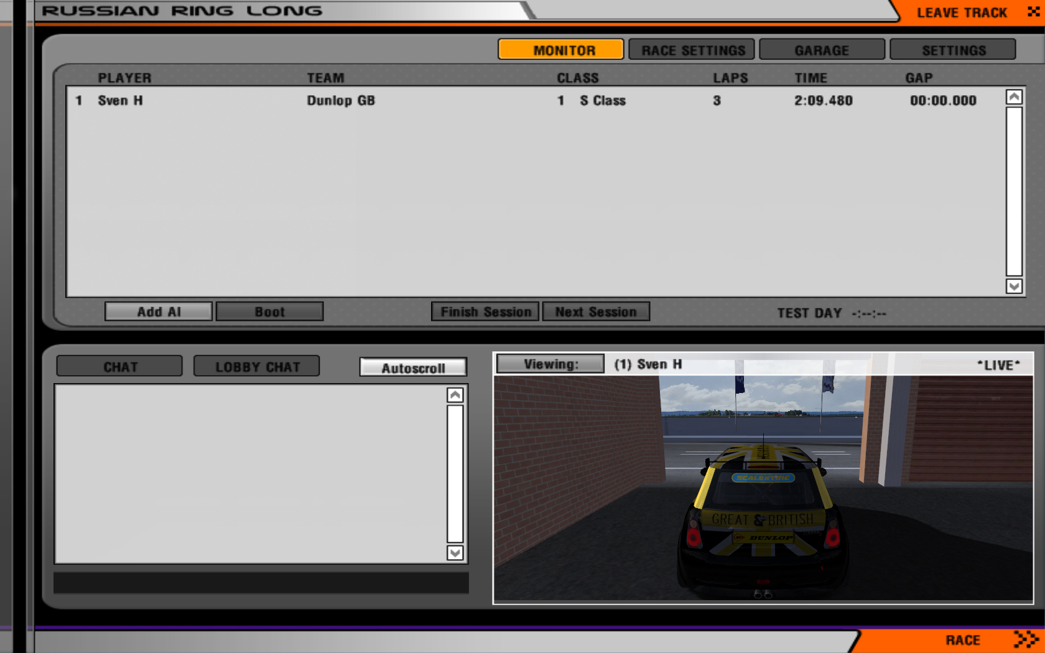Switch to Lobby Chat tab

[x=257, y=367]
